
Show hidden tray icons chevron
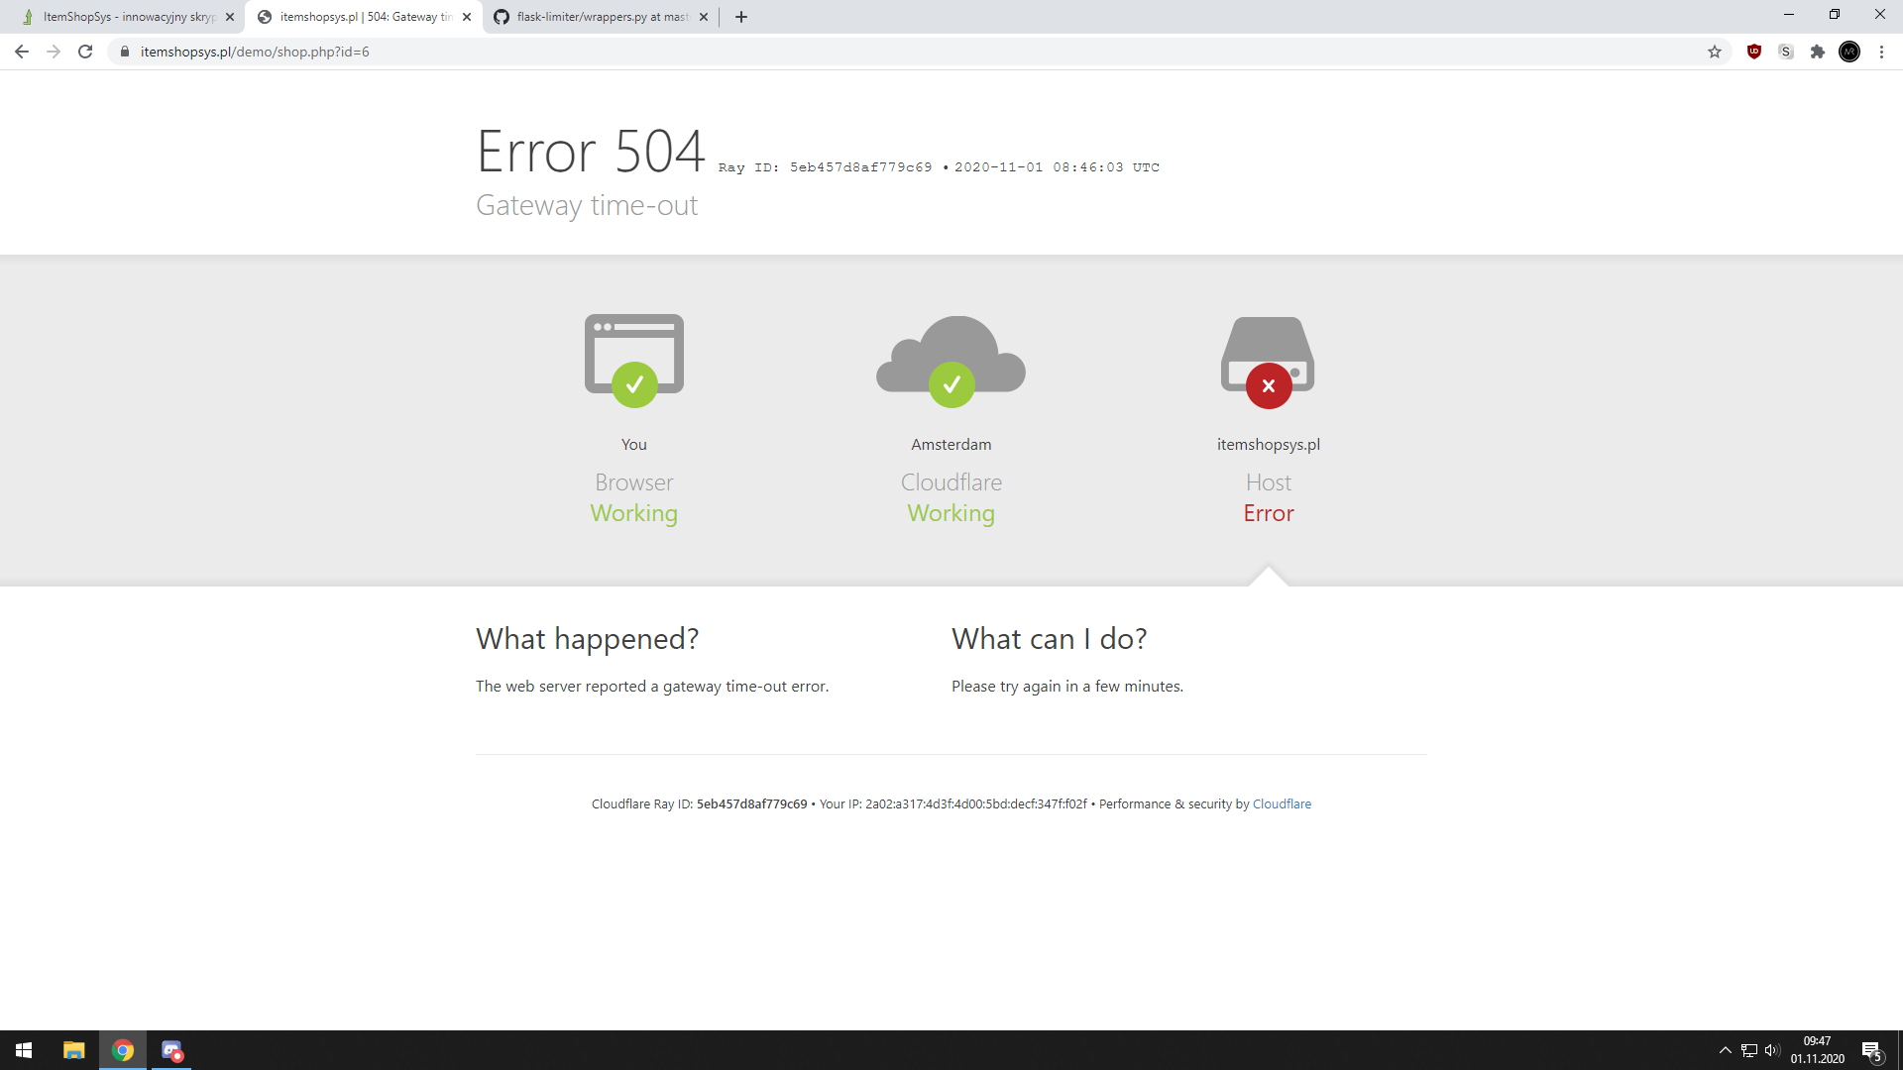[1726, 1050]
